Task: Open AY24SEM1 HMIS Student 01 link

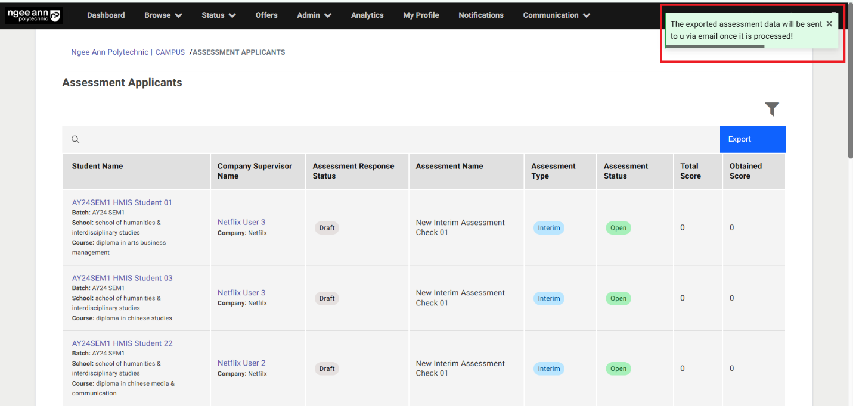Action: [122, 202]
